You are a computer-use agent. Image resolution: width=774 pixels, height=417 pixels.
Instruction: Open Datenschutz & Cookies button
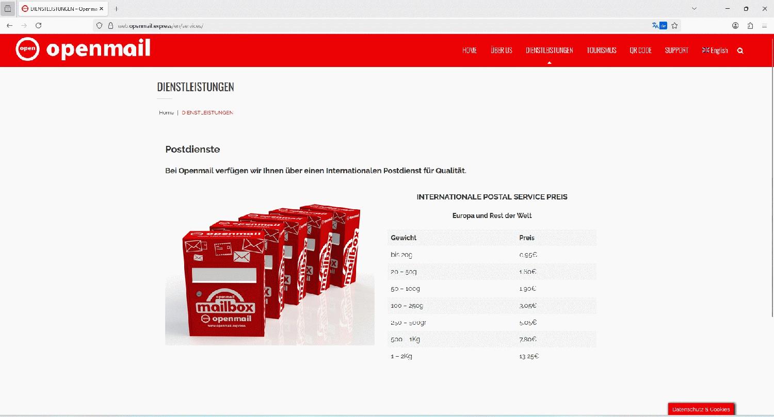[x=701, y=409]
